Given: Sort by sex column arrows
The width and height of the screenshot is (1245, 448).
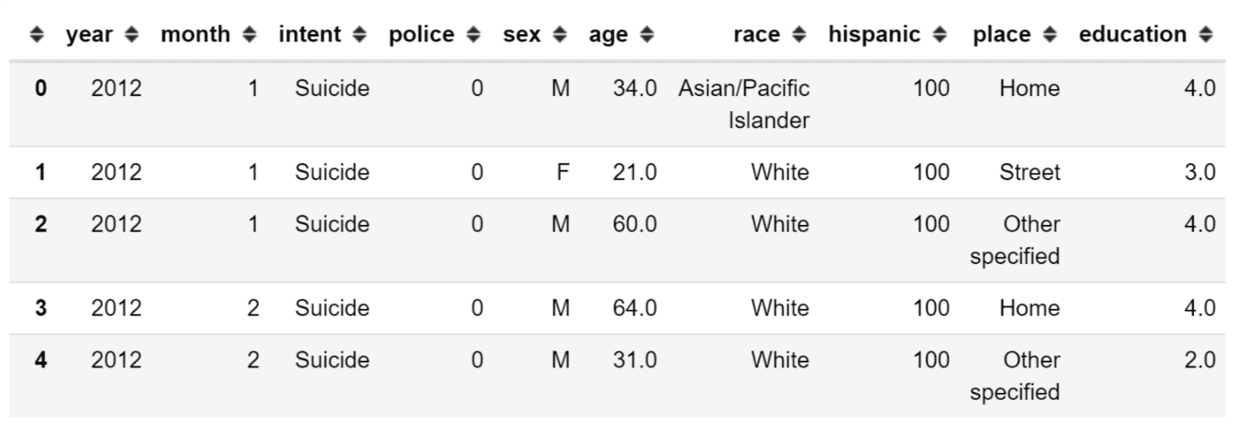Looking at the screenshot, I should 559,35.
